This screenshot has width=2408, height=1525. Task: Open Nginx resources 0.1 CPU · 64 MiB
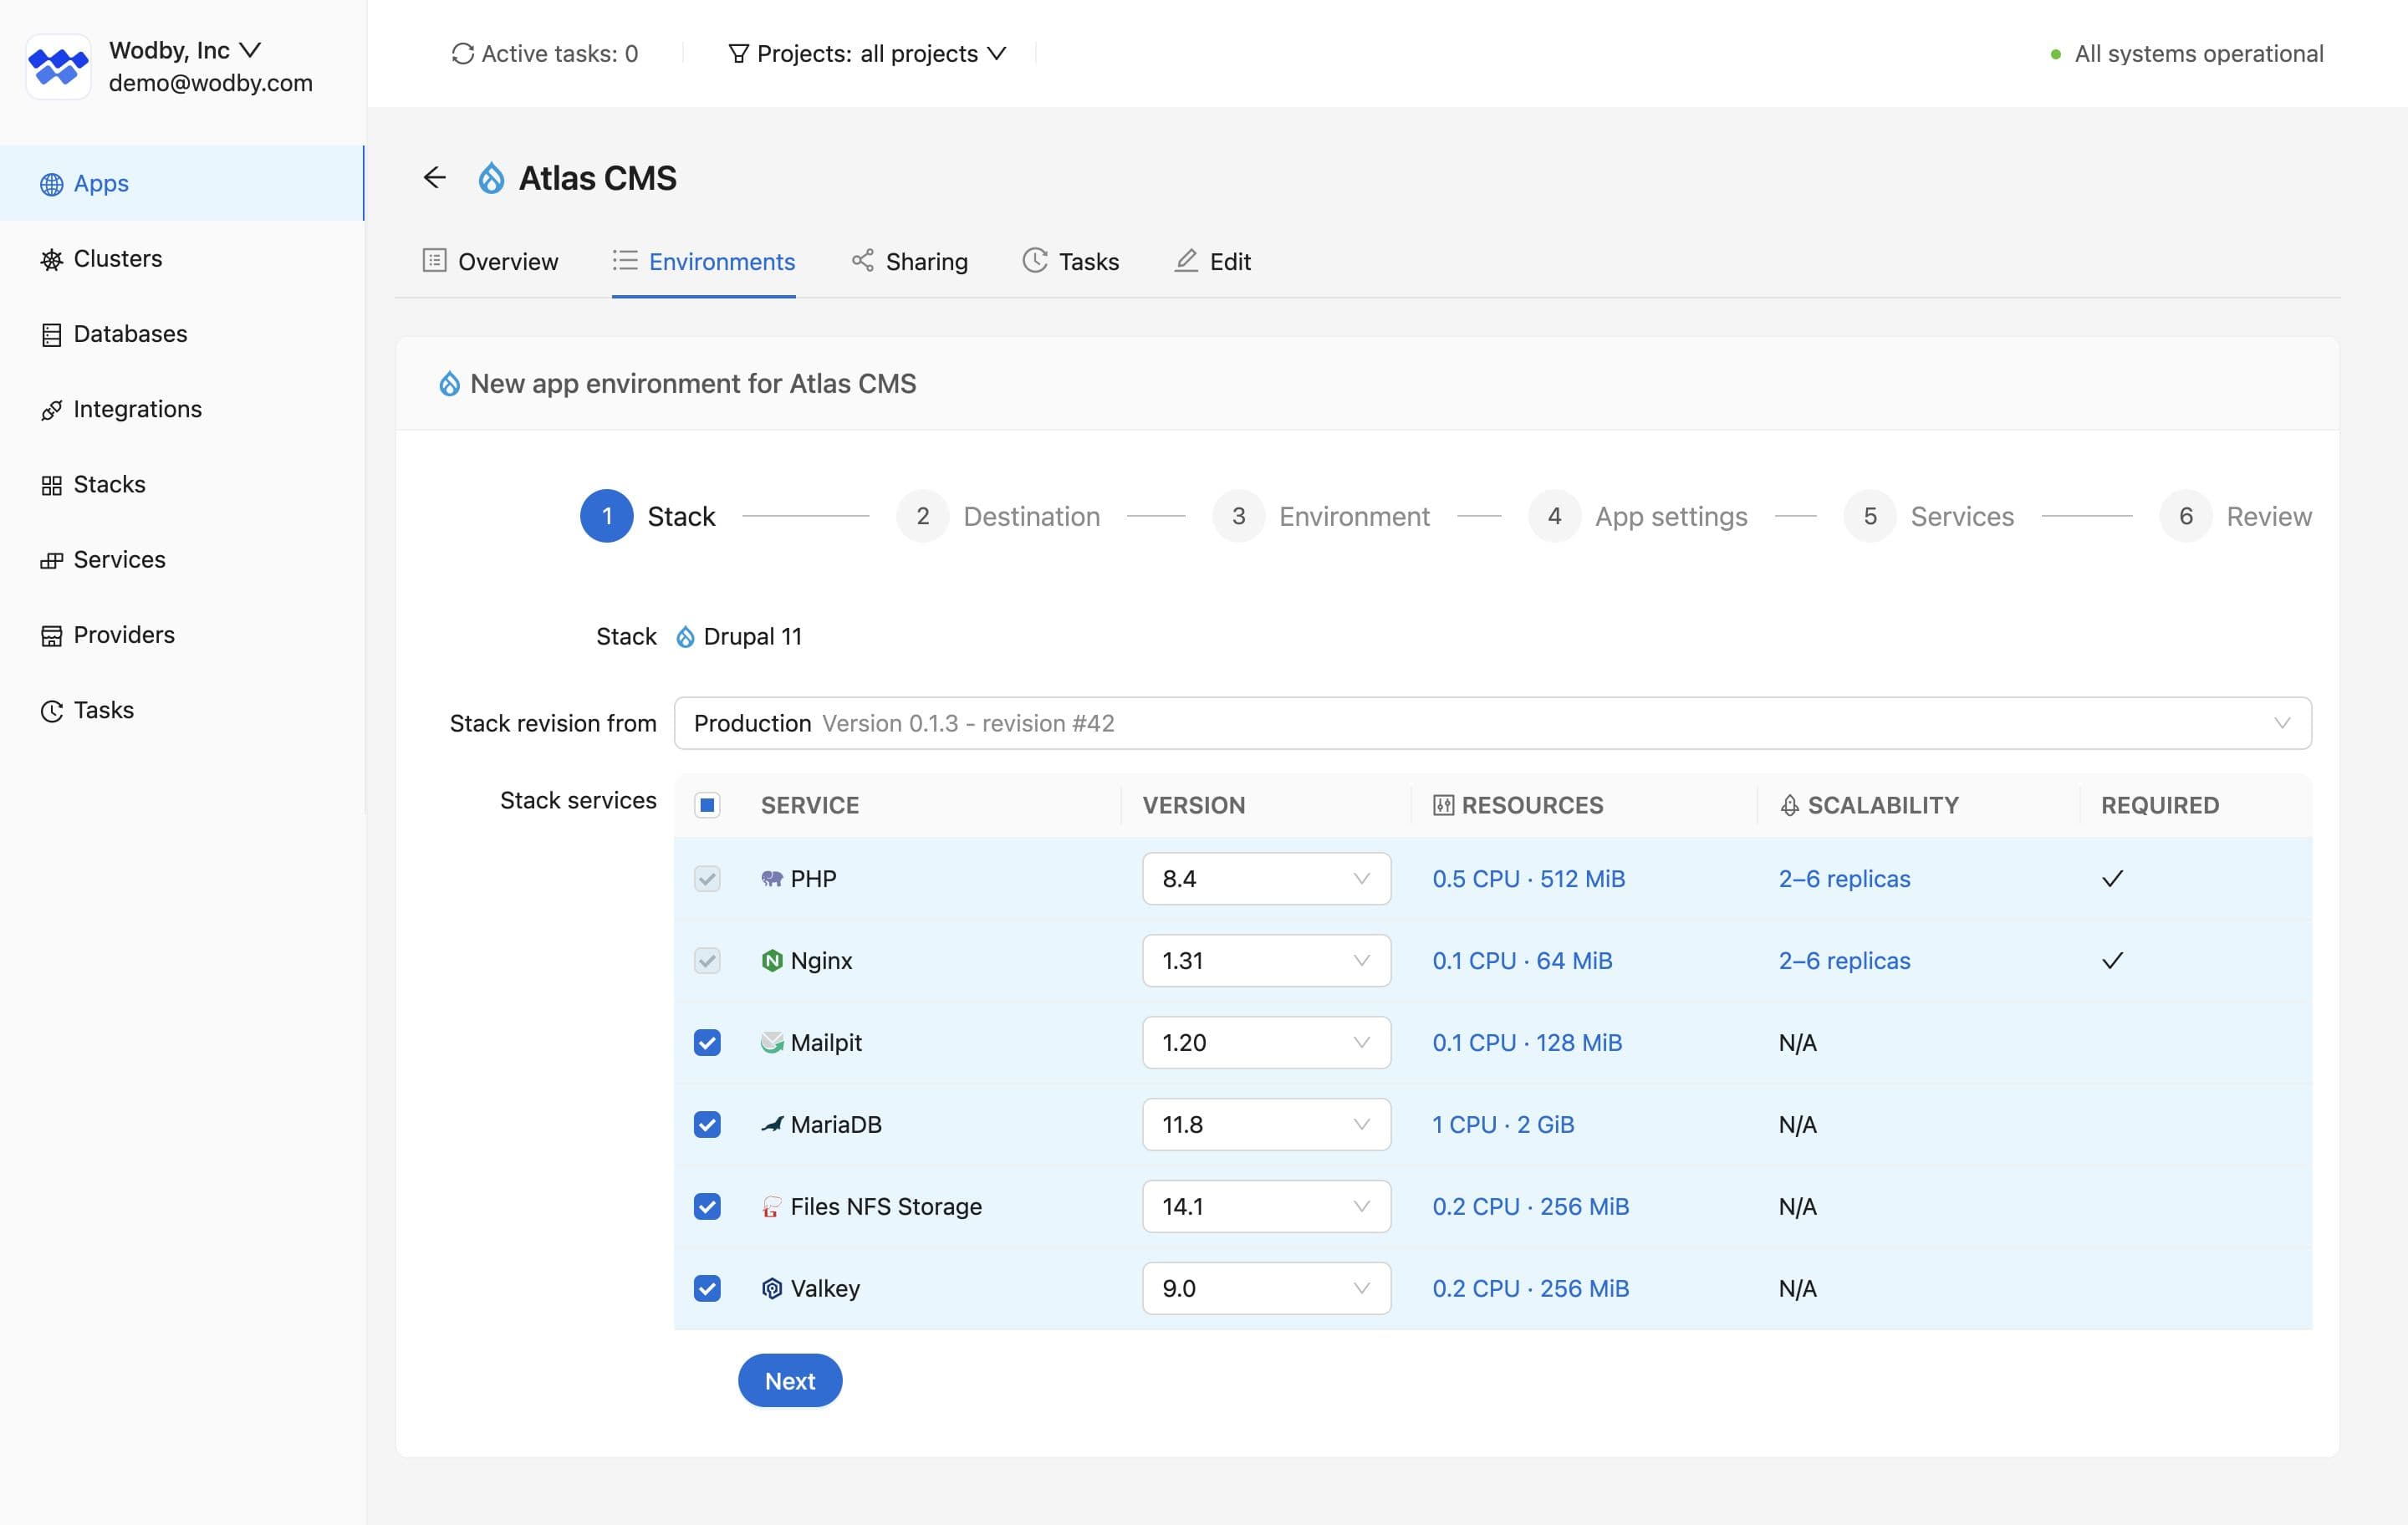pyautogui.click(x=1522, y=960)
